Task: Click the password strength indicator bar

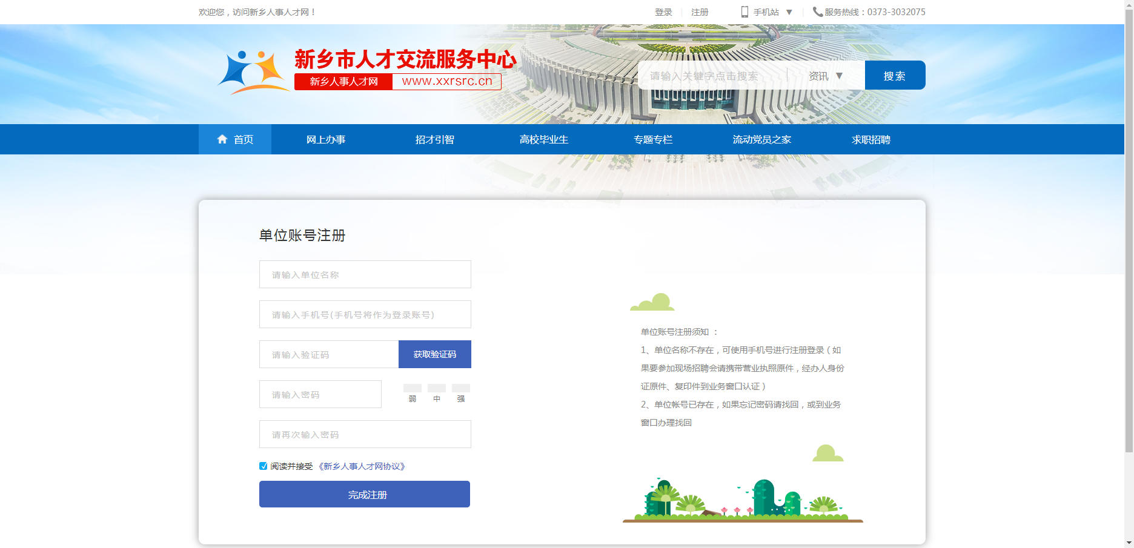Action: [436, 388]
